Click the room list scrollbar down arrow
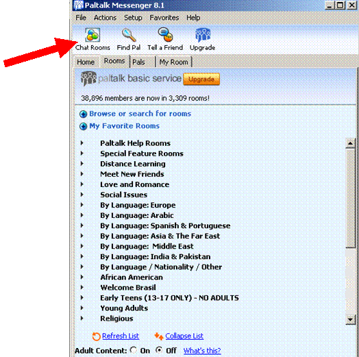The width and height of the screenshot is (359, 357). (x=350, y=319)
